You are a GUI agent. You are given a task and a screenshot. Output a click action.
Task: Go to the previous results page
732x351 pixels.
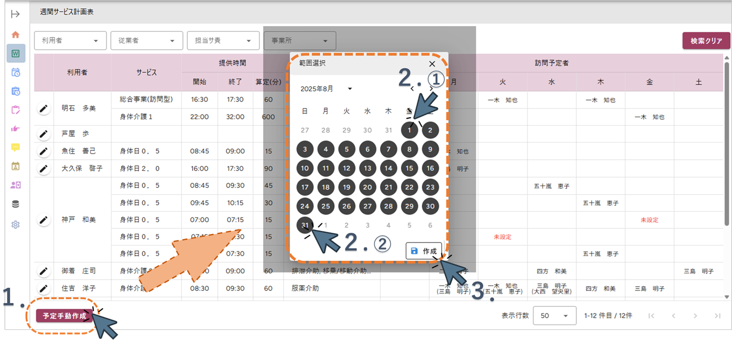pos(673,316)
